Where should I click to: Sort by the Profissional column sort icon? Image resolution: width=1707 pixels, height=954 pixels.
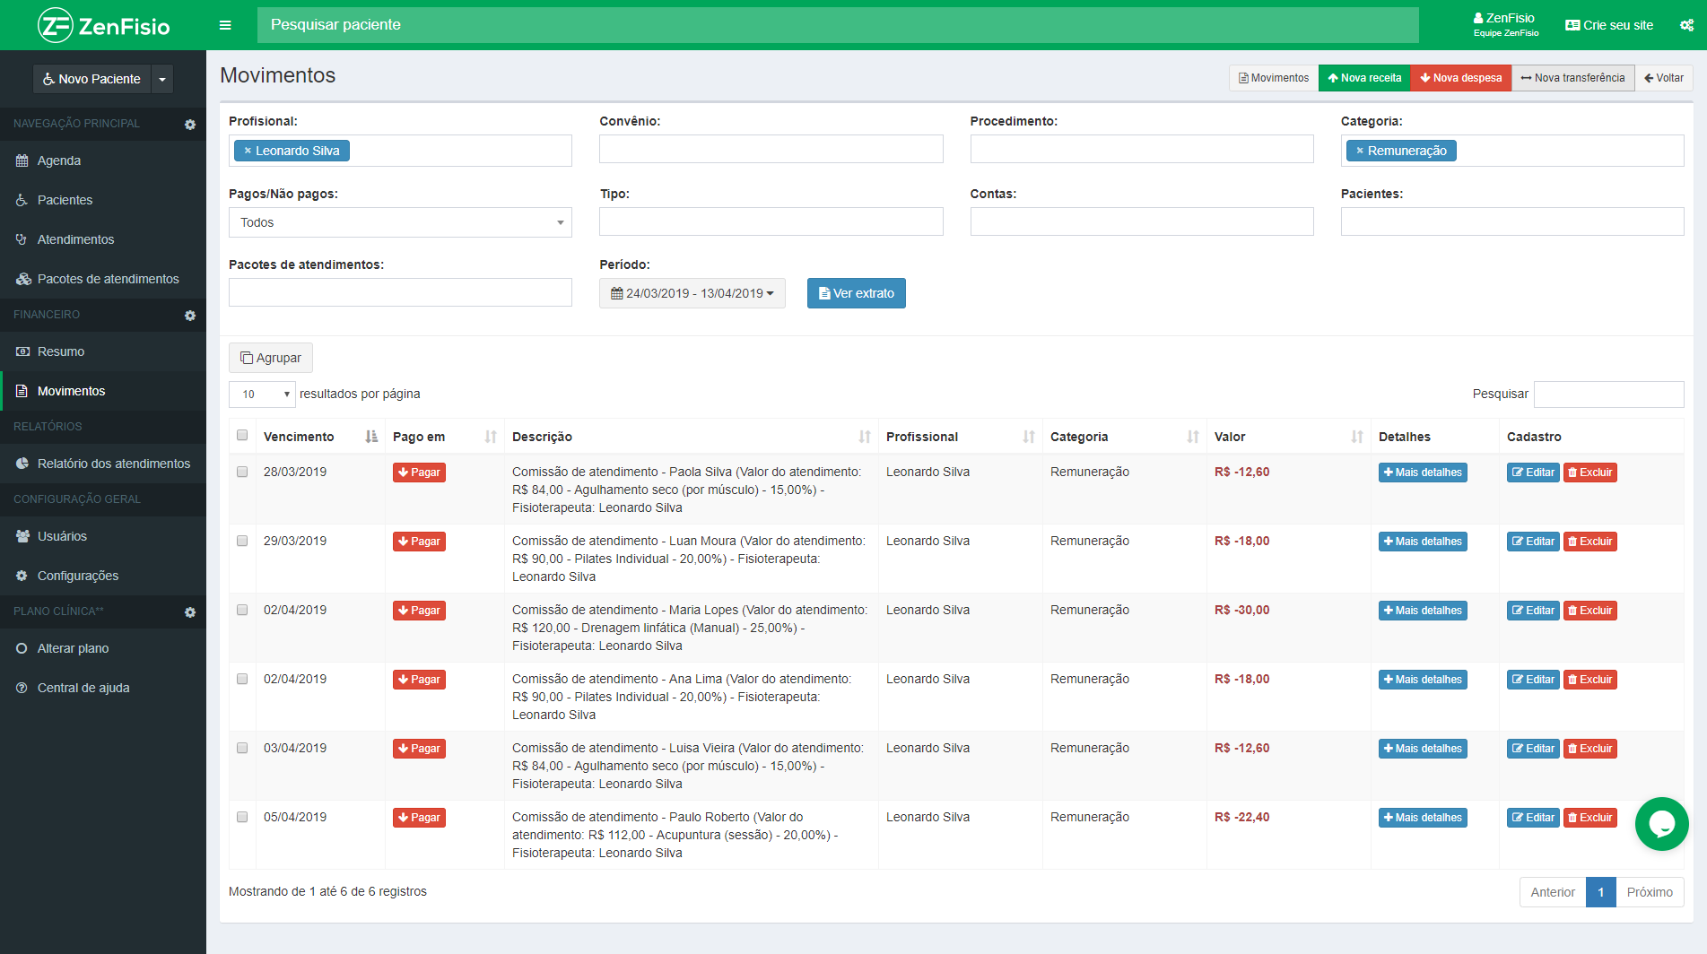1029,437
